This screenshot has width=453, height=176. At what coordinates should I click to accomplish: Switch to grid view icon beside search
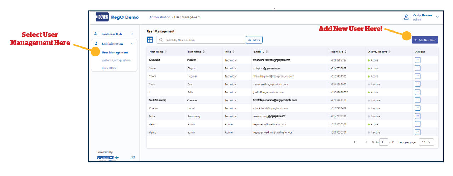click(x=150, y=40)
